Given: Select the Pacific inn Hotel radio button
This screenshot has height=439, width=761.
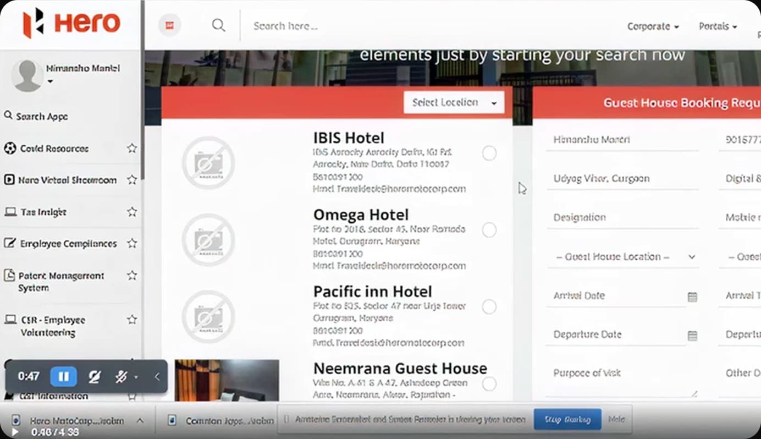Looking at the screenshot, I should click(489, 307).
